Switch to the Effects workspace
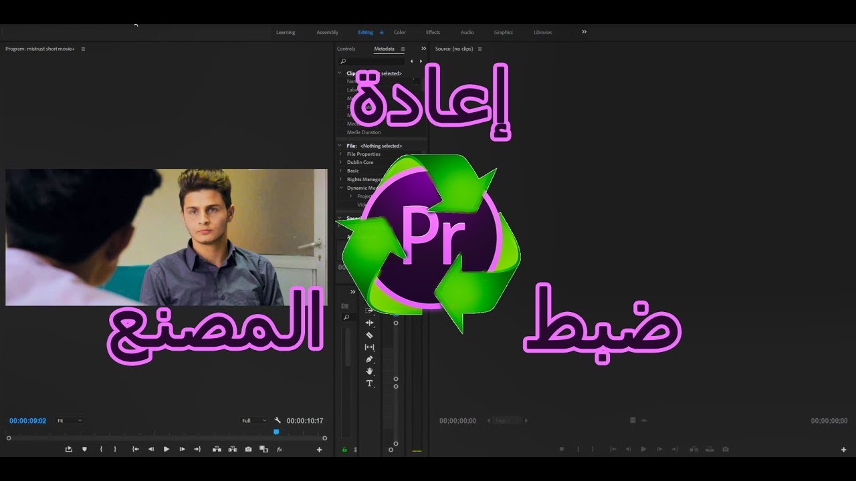 (x=433, y=32)
